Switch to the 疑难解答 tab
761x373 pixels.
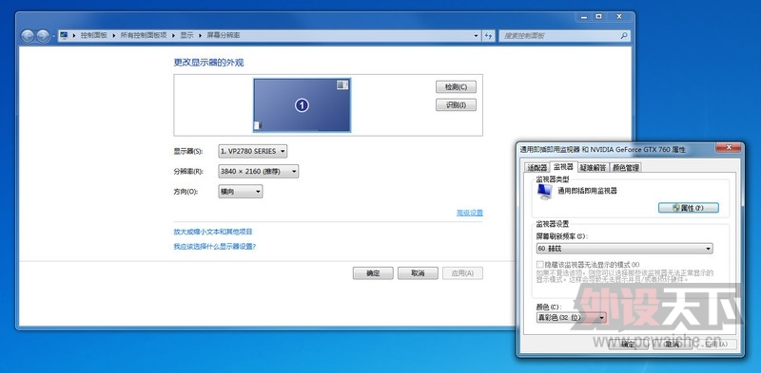[593, 168]
